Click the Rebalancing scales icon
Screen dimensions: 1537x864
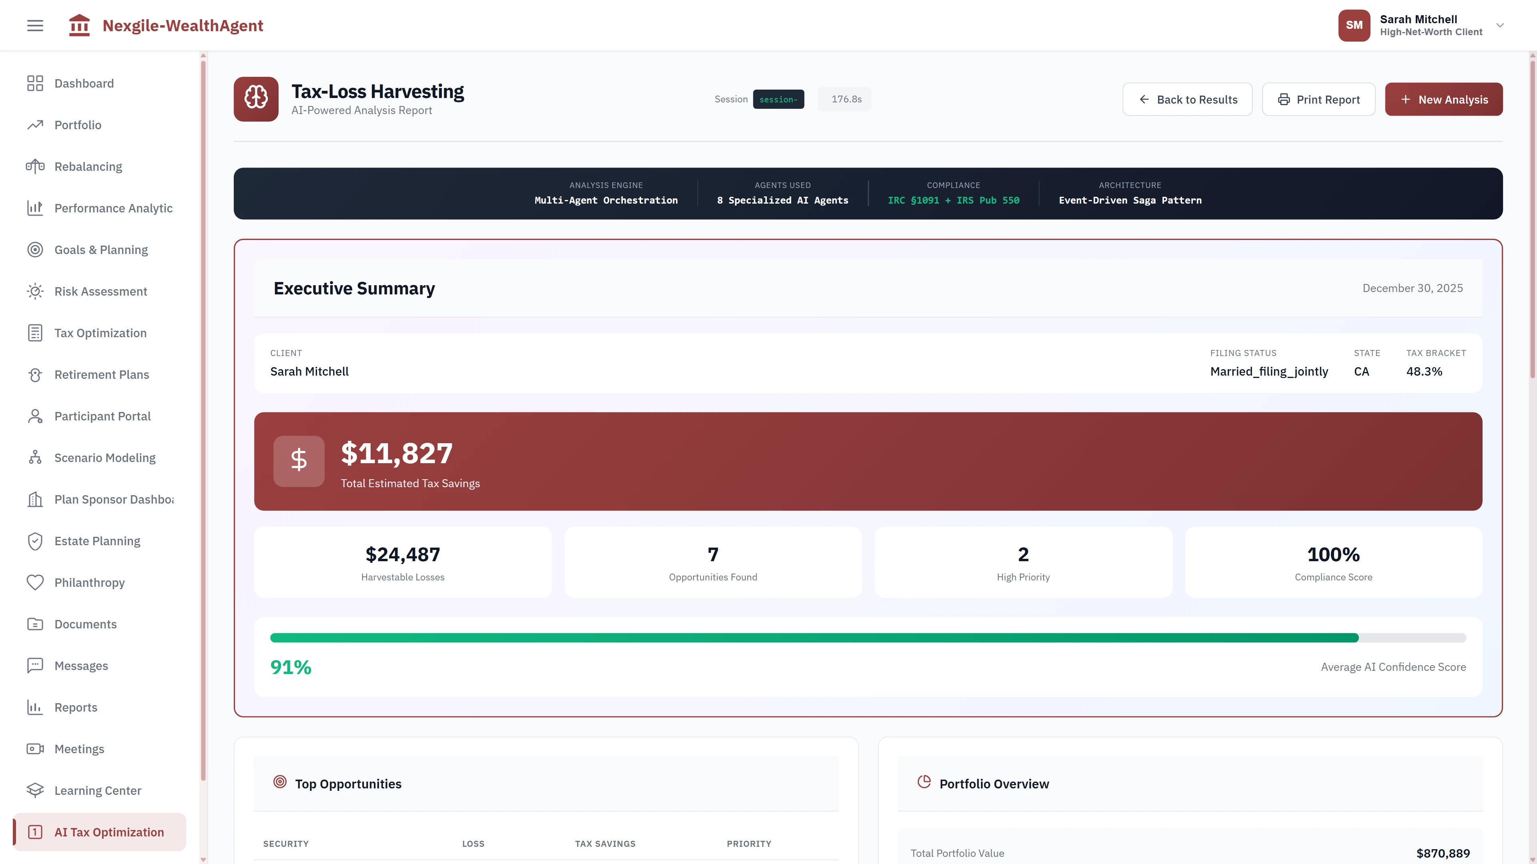point(34,166)
